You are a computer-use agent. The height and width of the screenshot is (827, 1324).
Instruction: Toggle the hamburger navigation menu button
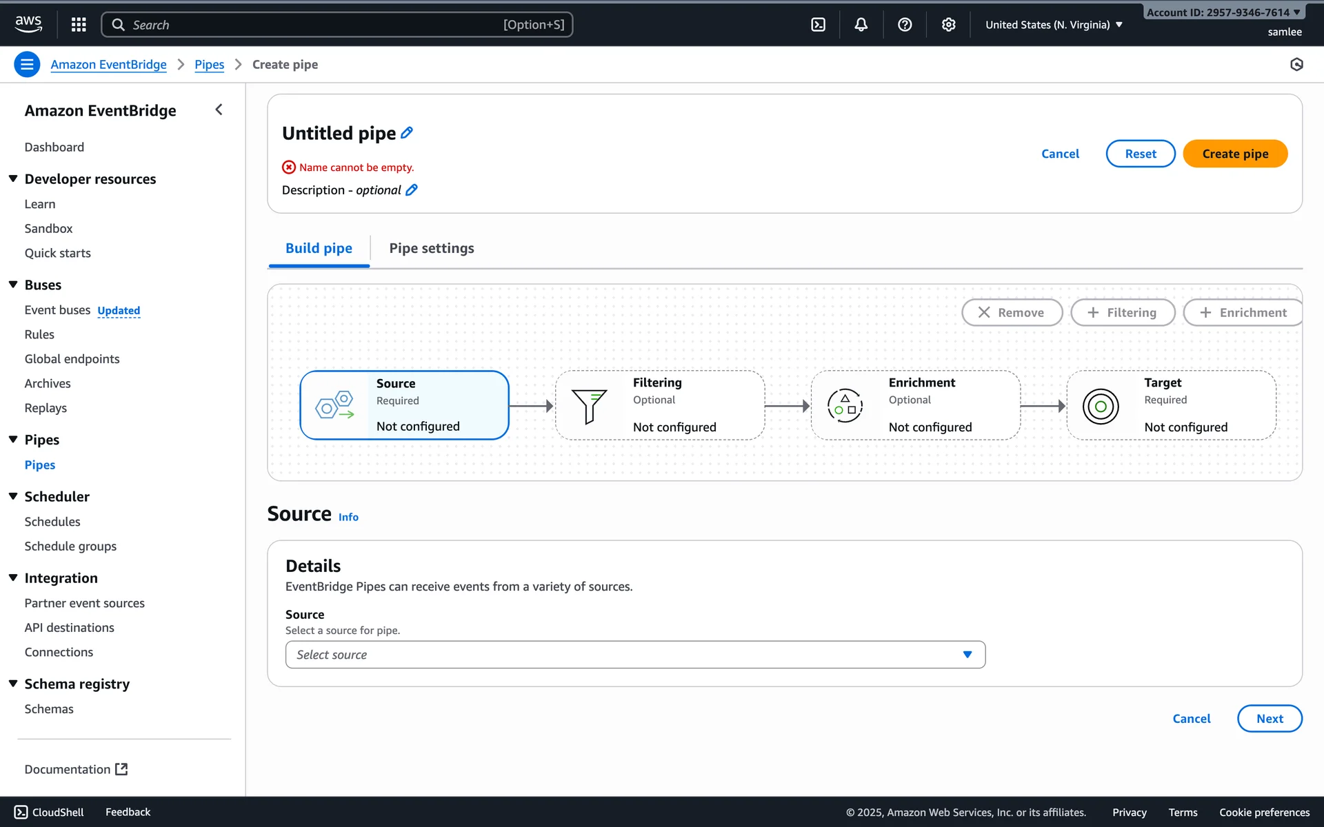[x=27, y=65]
